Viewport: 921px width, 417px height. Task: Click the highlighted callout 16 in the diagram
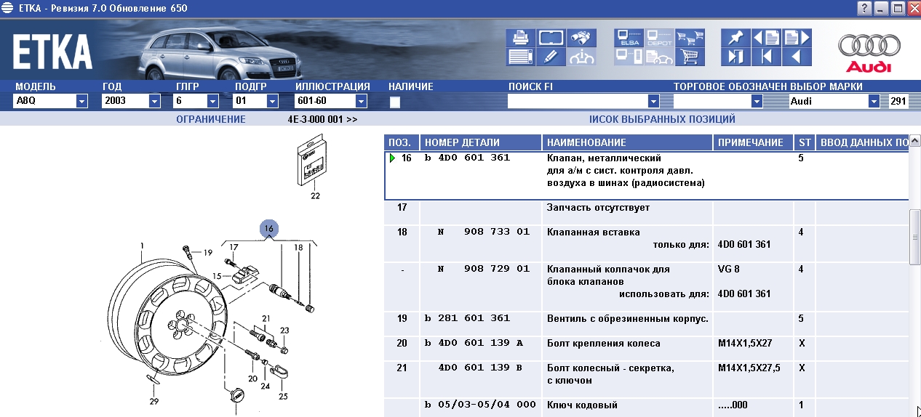pos(269,228)
